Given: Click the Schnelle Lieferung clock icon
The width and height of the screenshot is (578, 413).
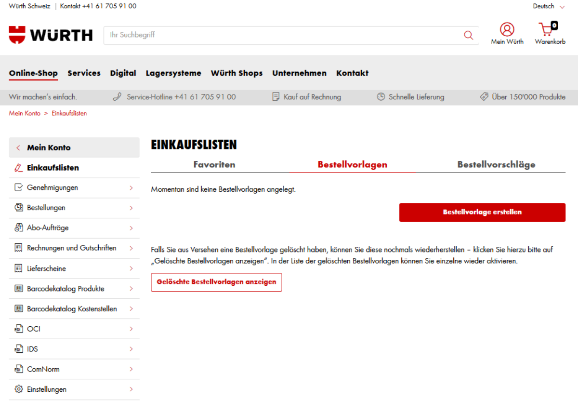Looking at the screenshot, I should coord(381,97).
